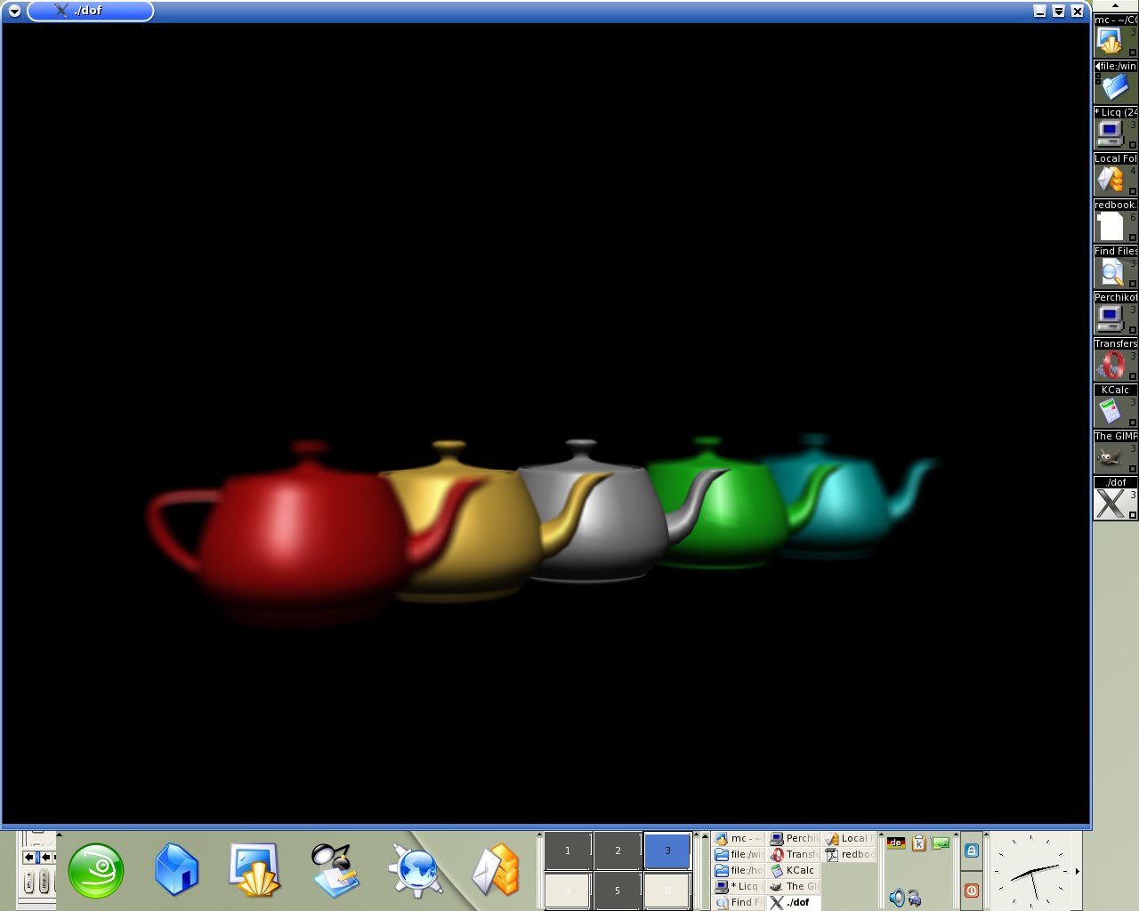Switch to virtual desktop 6
This screenshot has height=911, width=1139.
pos(667,891)
